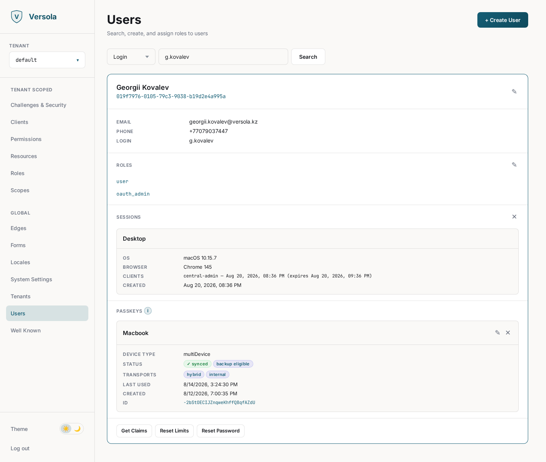Focus the g.kovalev search field
The width and height of the screenshot is (546, 462).
(223, 57)
